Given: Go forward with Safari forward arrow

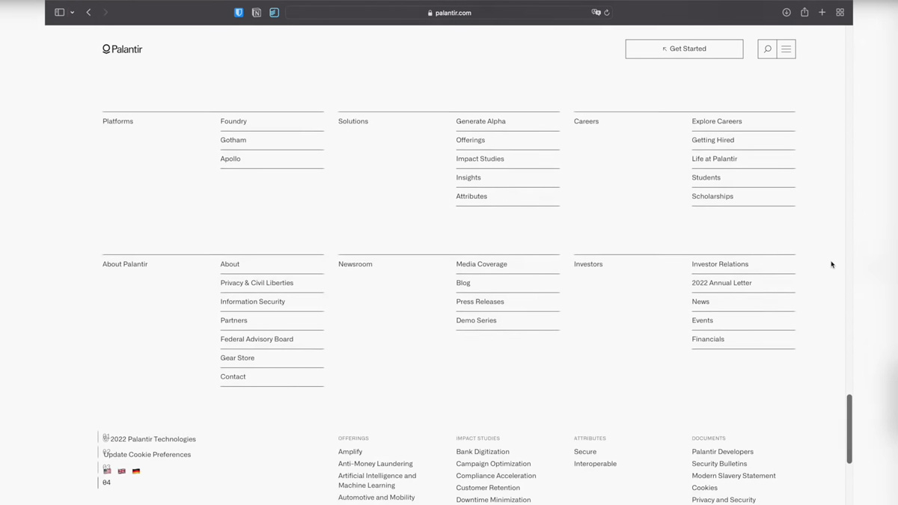Looking at the screenshot, I should [x=106, y=12].
